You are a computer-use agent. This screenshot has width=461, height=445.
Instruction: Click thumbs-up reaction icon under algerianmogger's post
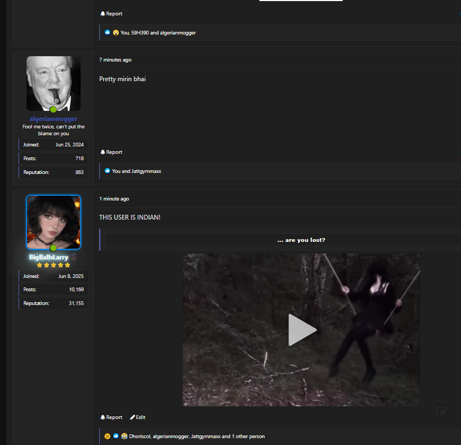point(107,171)
